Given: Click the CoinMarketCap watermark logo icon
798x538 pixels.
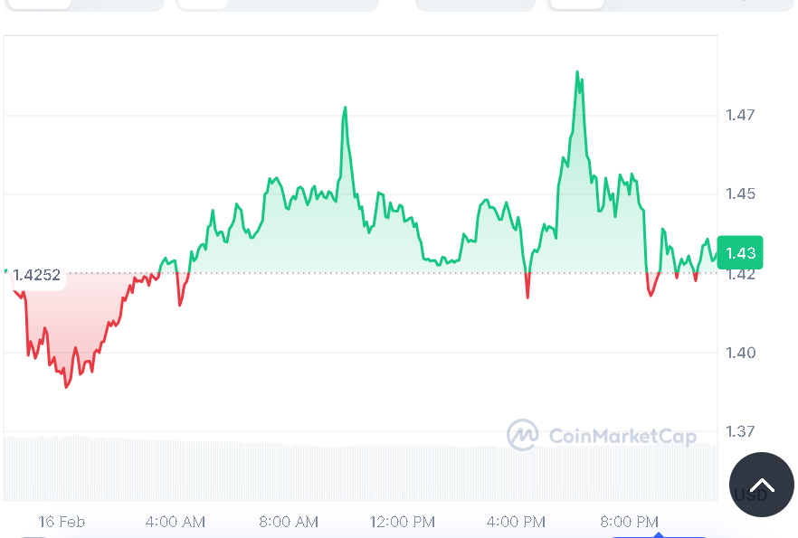Looking at the screenshot, I should pos(522,435).
